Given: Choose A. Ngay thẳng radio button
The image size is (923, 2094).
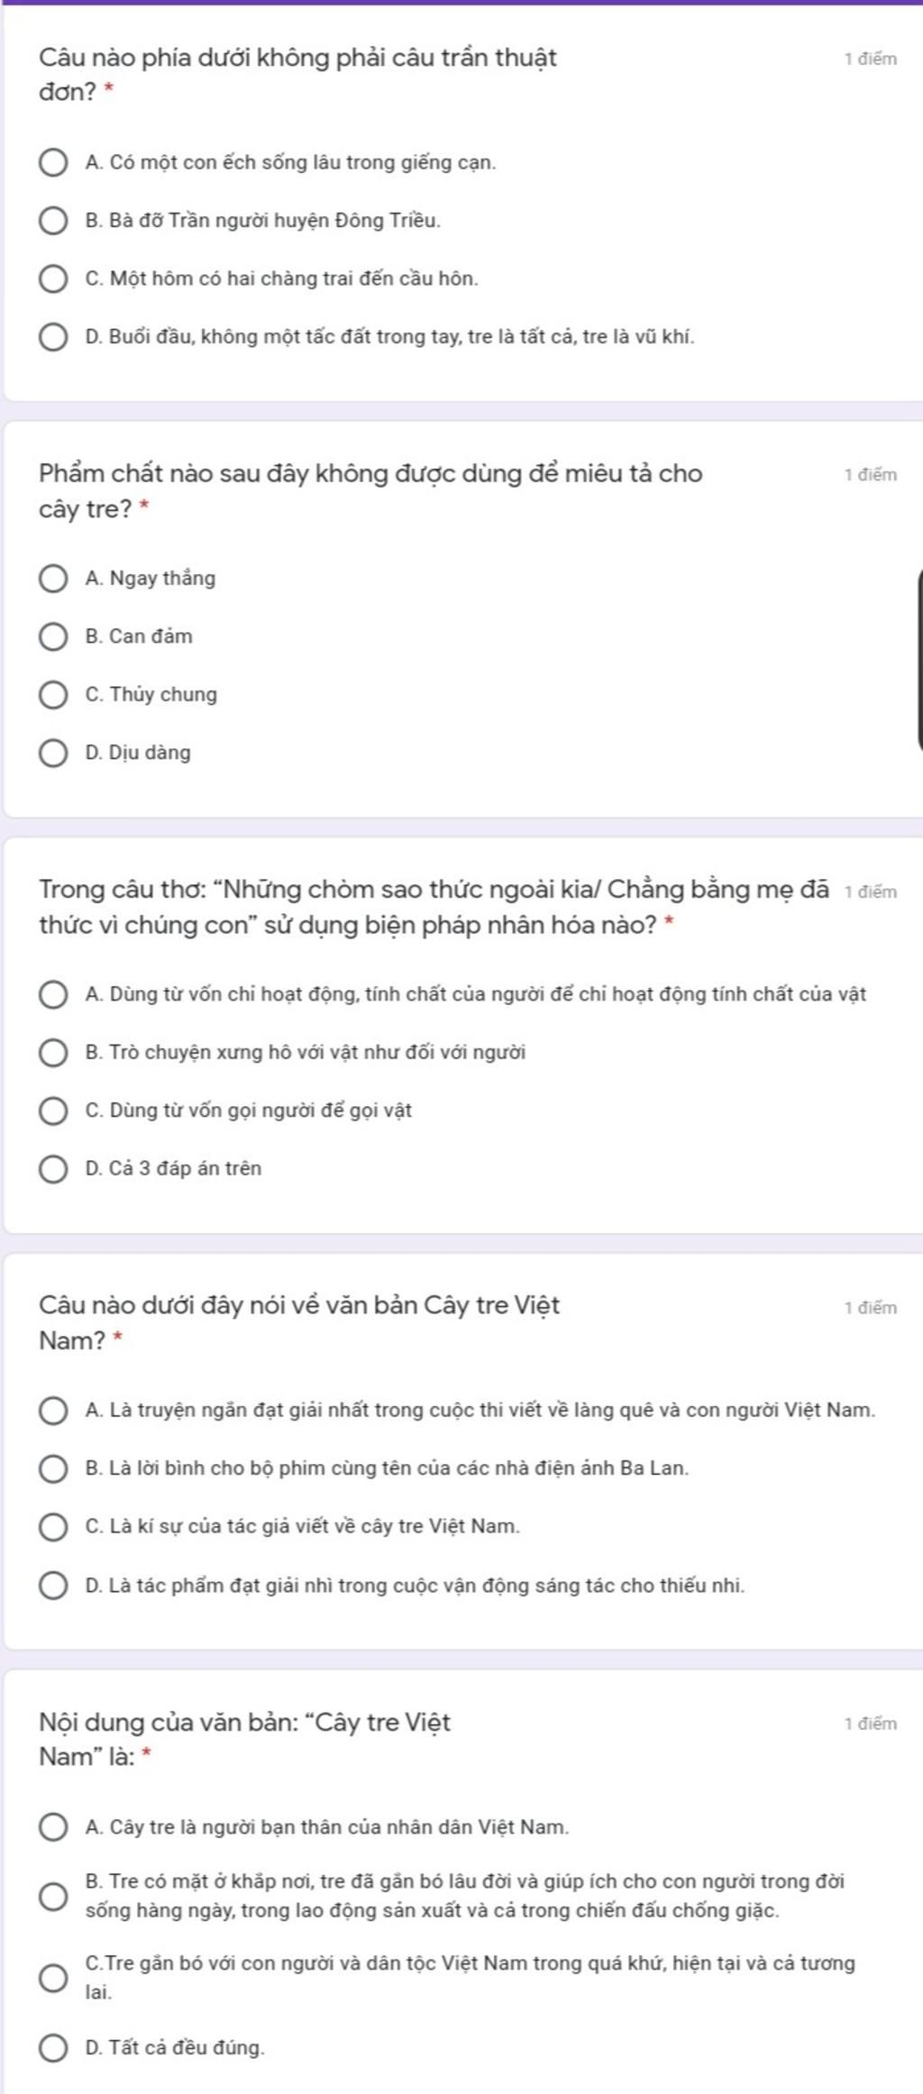Looking at the screenshot, I should (53, 579).
